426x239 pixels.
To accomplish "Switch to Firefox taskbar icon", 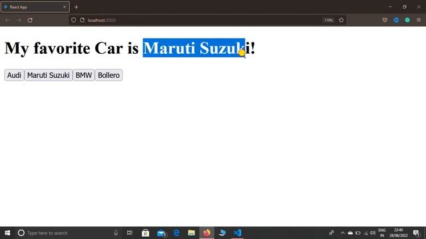I will (x=207, y=233).
